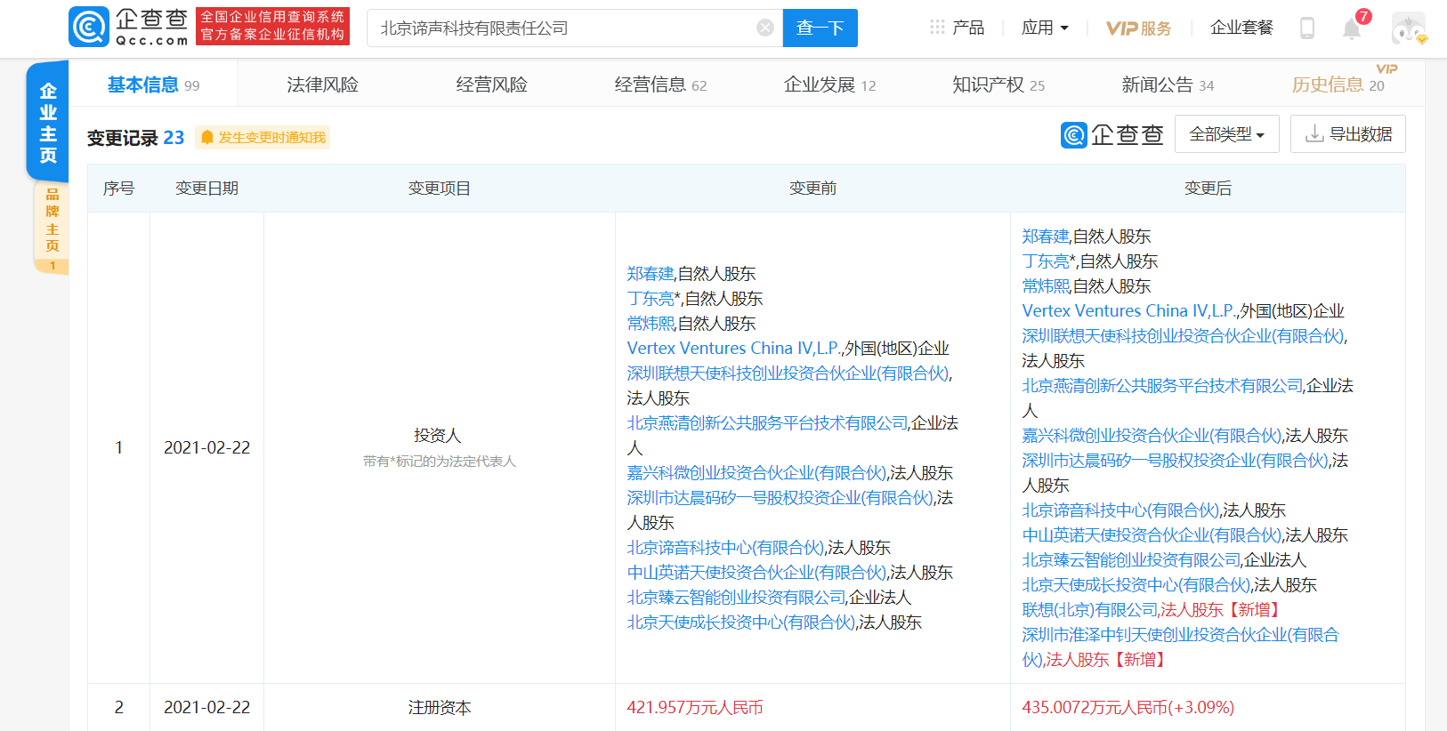Click the Qichacha watermark logo near filters
This screenshot has width=1447, height=731.
click(x=1112, y=134)
